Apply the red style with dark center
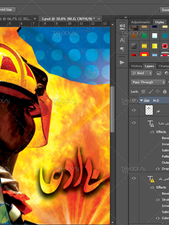 [165, 46]
